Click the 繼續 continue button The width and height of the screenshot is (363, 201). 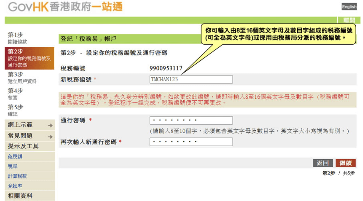pos(346,163)
